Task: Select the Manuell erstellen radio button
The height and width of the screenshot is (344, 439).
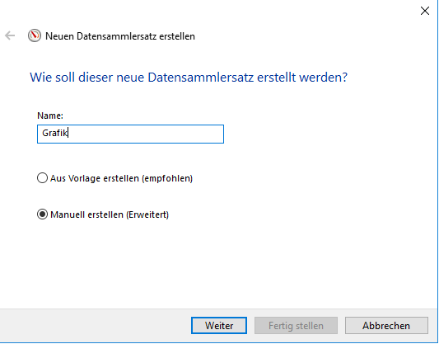Action: (42, 214)
